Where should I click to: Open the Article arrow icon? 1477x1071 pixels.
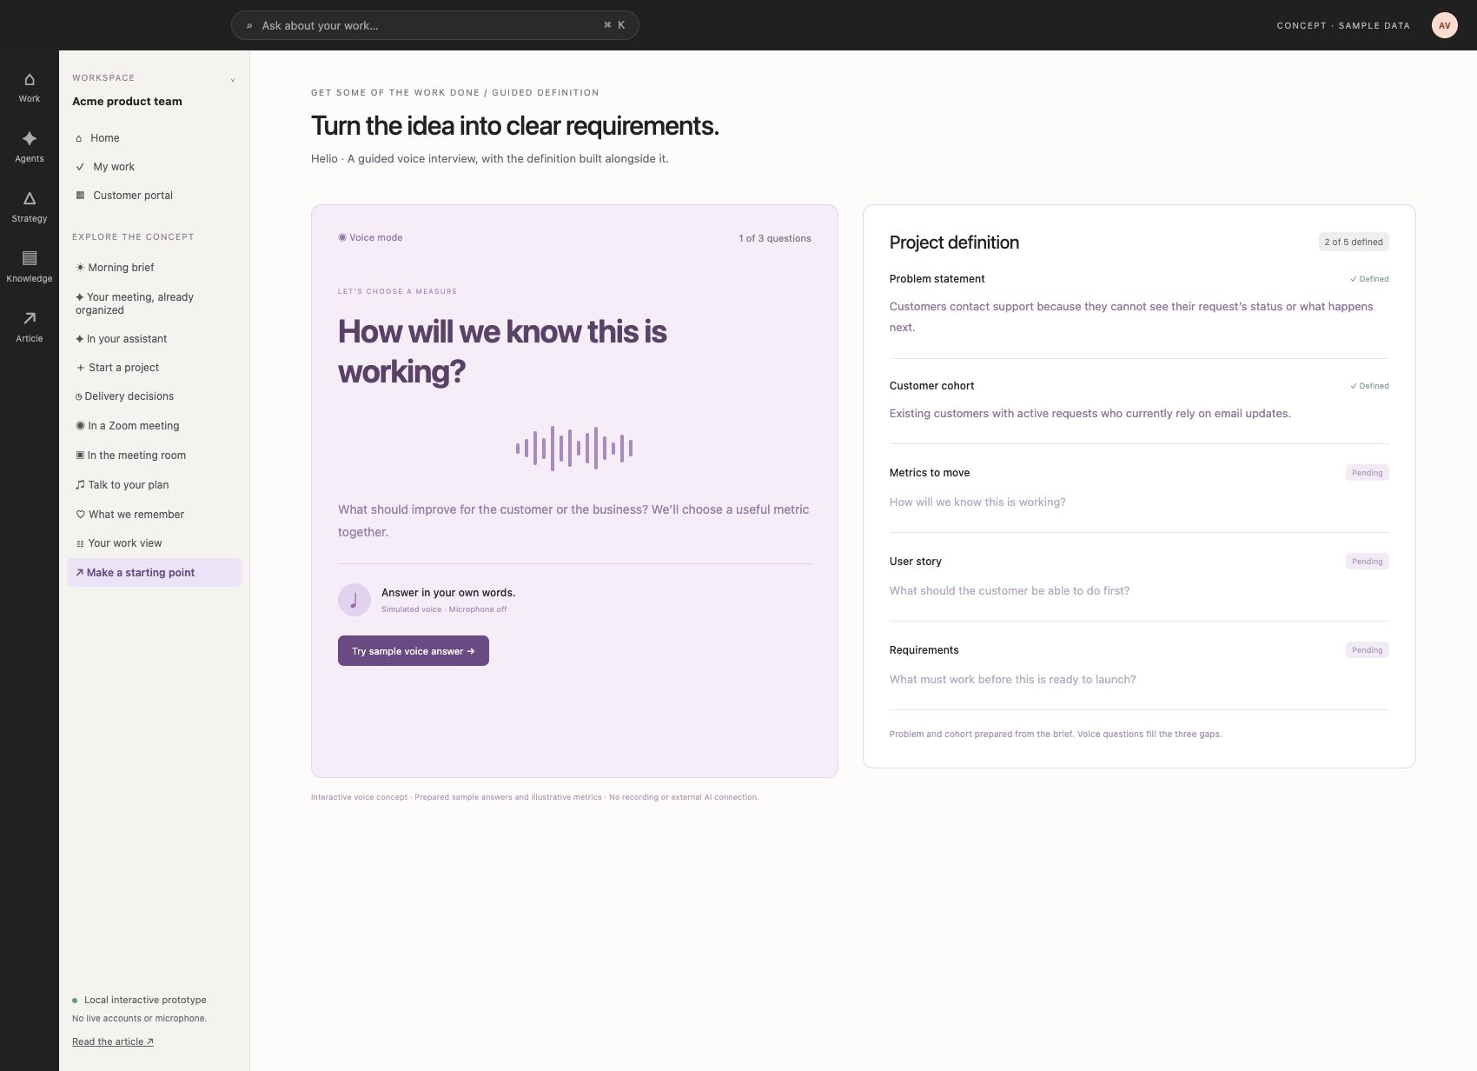(29, 318)
